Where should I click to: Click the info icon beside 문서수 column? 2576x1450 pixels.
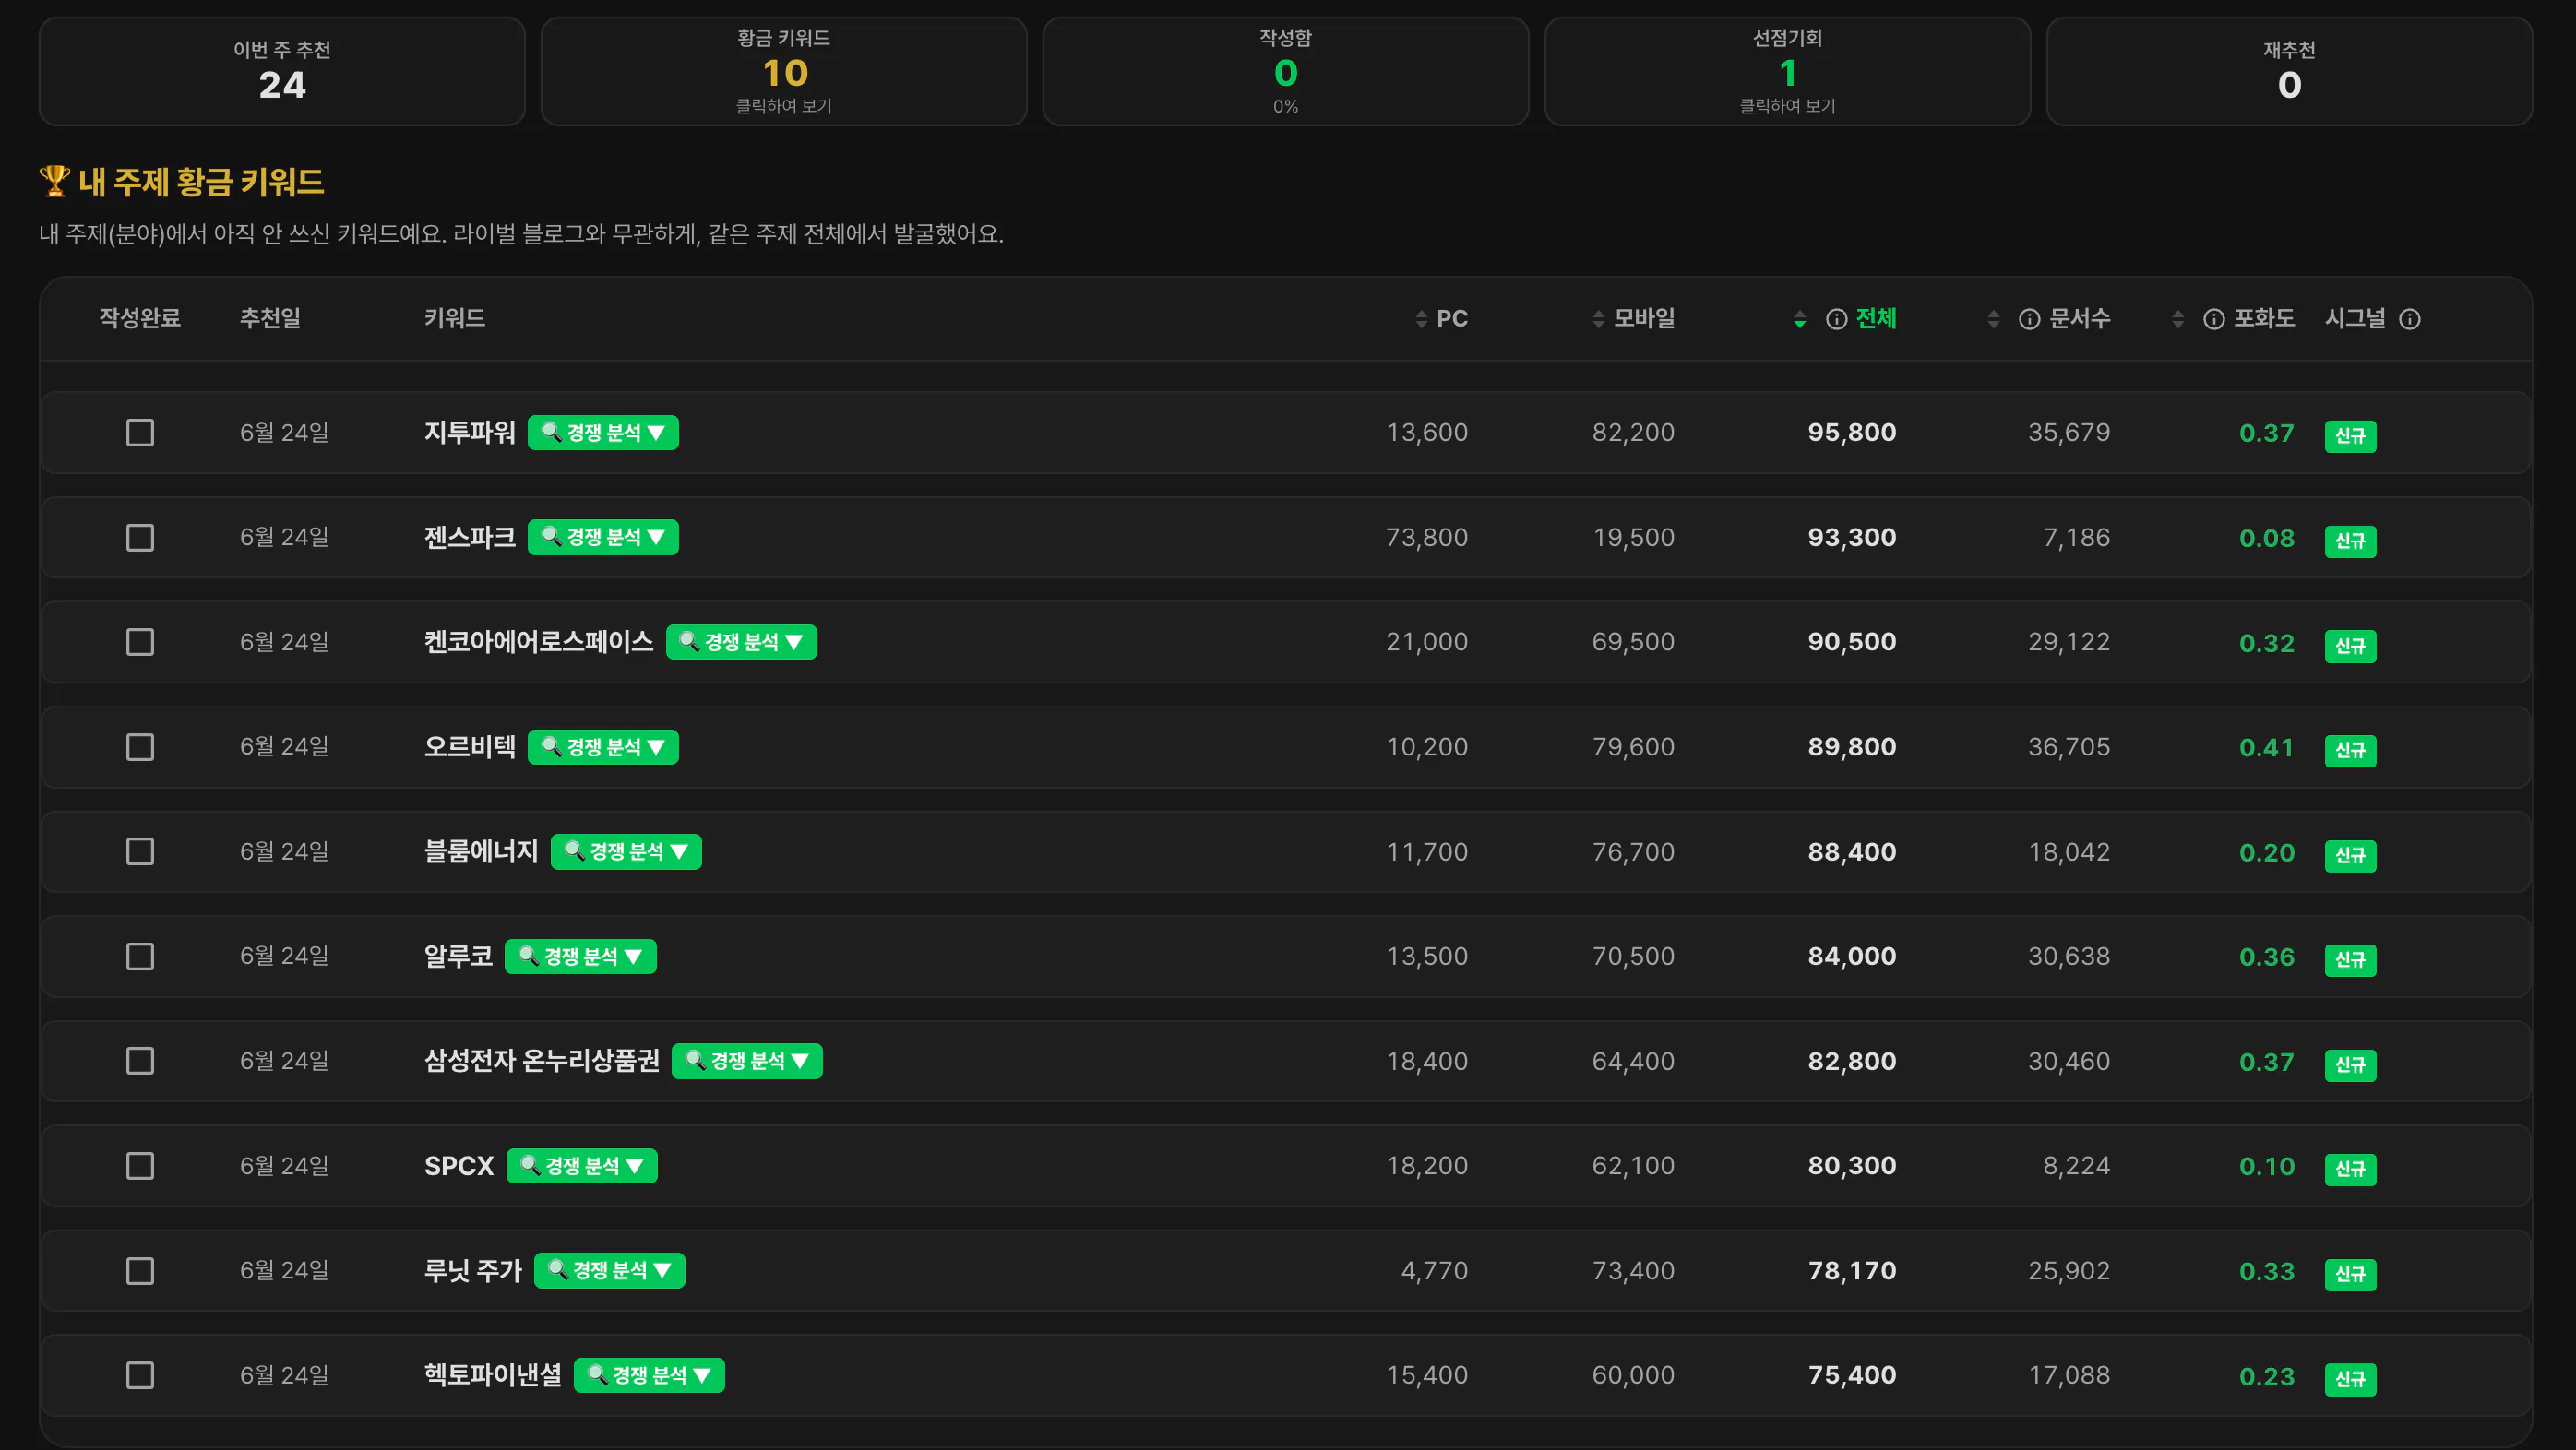point(2029,319)
